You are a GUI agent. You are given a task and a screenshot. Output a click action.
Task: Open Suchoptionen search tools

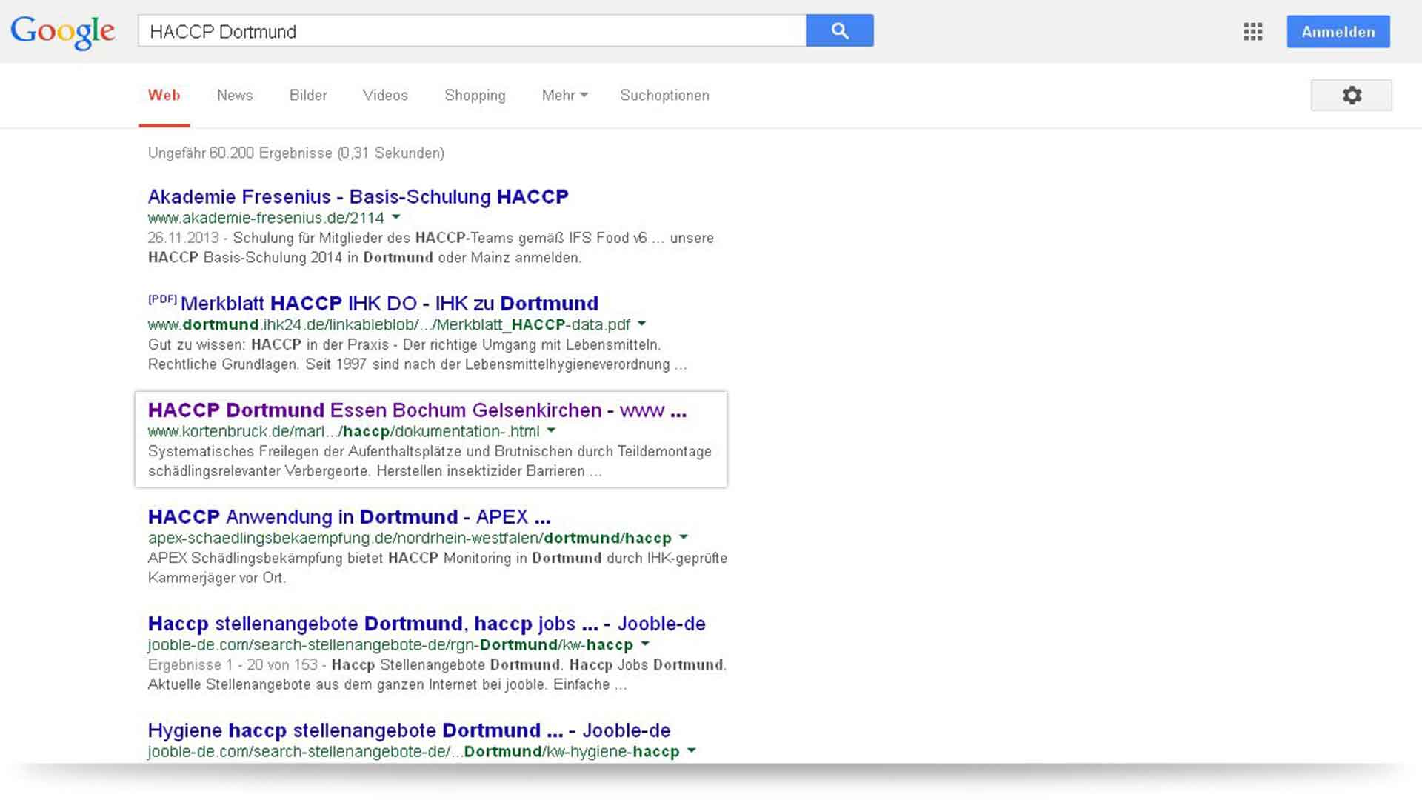(664, 95)
